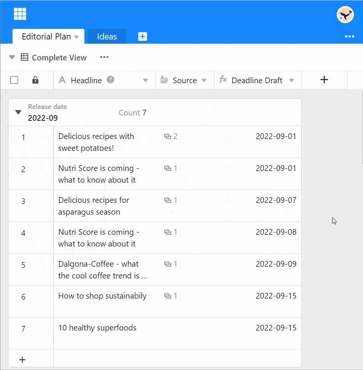The height and width of the screenshot is (370, 363).
Task: Collapse the 2022-09 release date group
Action: click(18, 112)
